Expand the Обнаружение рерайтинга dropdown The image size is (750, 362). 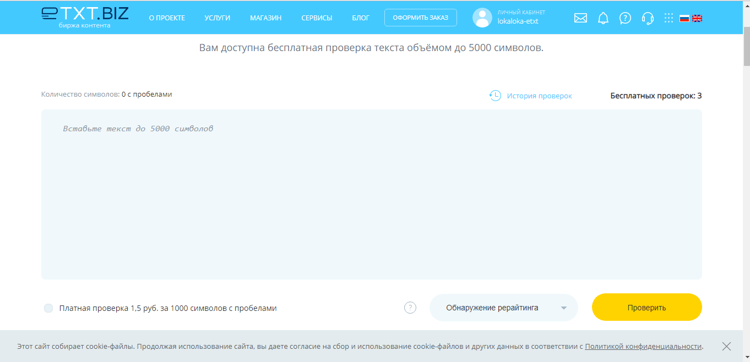tap(503, 308)
